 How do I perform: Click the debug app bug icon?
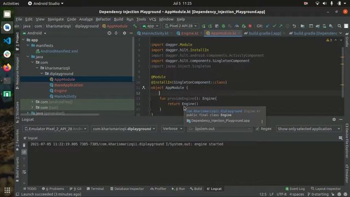(x=223, y=26)
